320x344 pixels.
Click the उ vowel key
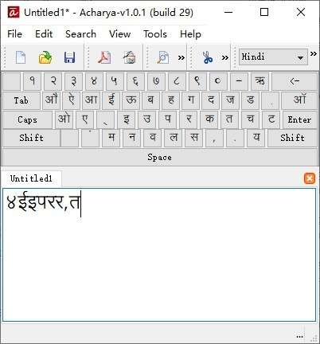[x=147, y=119]
